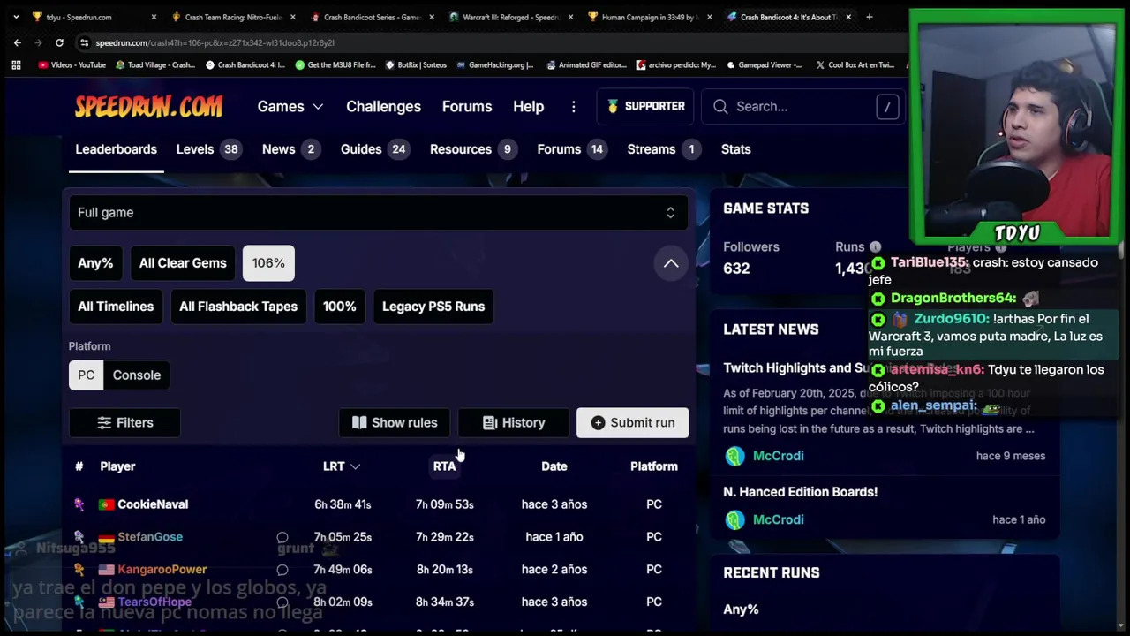Open the Streams tab
1130x636 pixels.
(666, 149)
